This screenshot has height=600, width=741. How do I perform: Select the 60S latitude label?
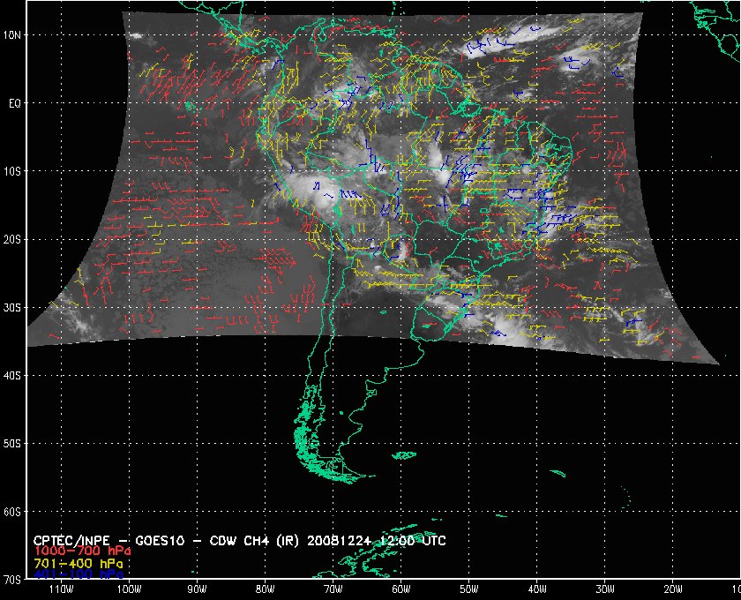13,512
